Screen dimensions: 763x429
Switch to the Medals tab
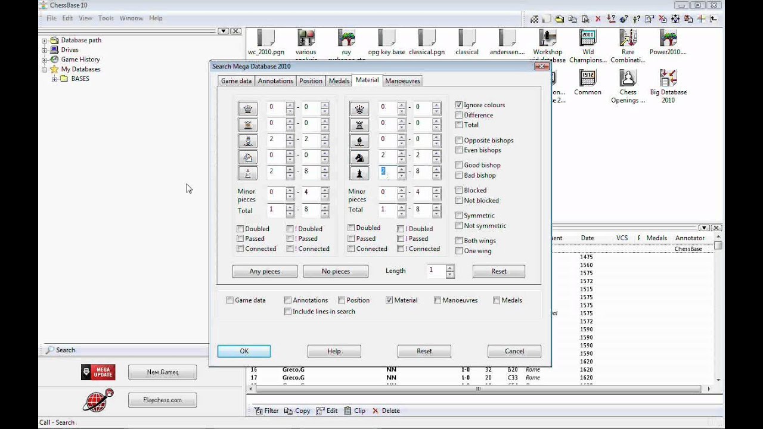[x=339, y=80]
